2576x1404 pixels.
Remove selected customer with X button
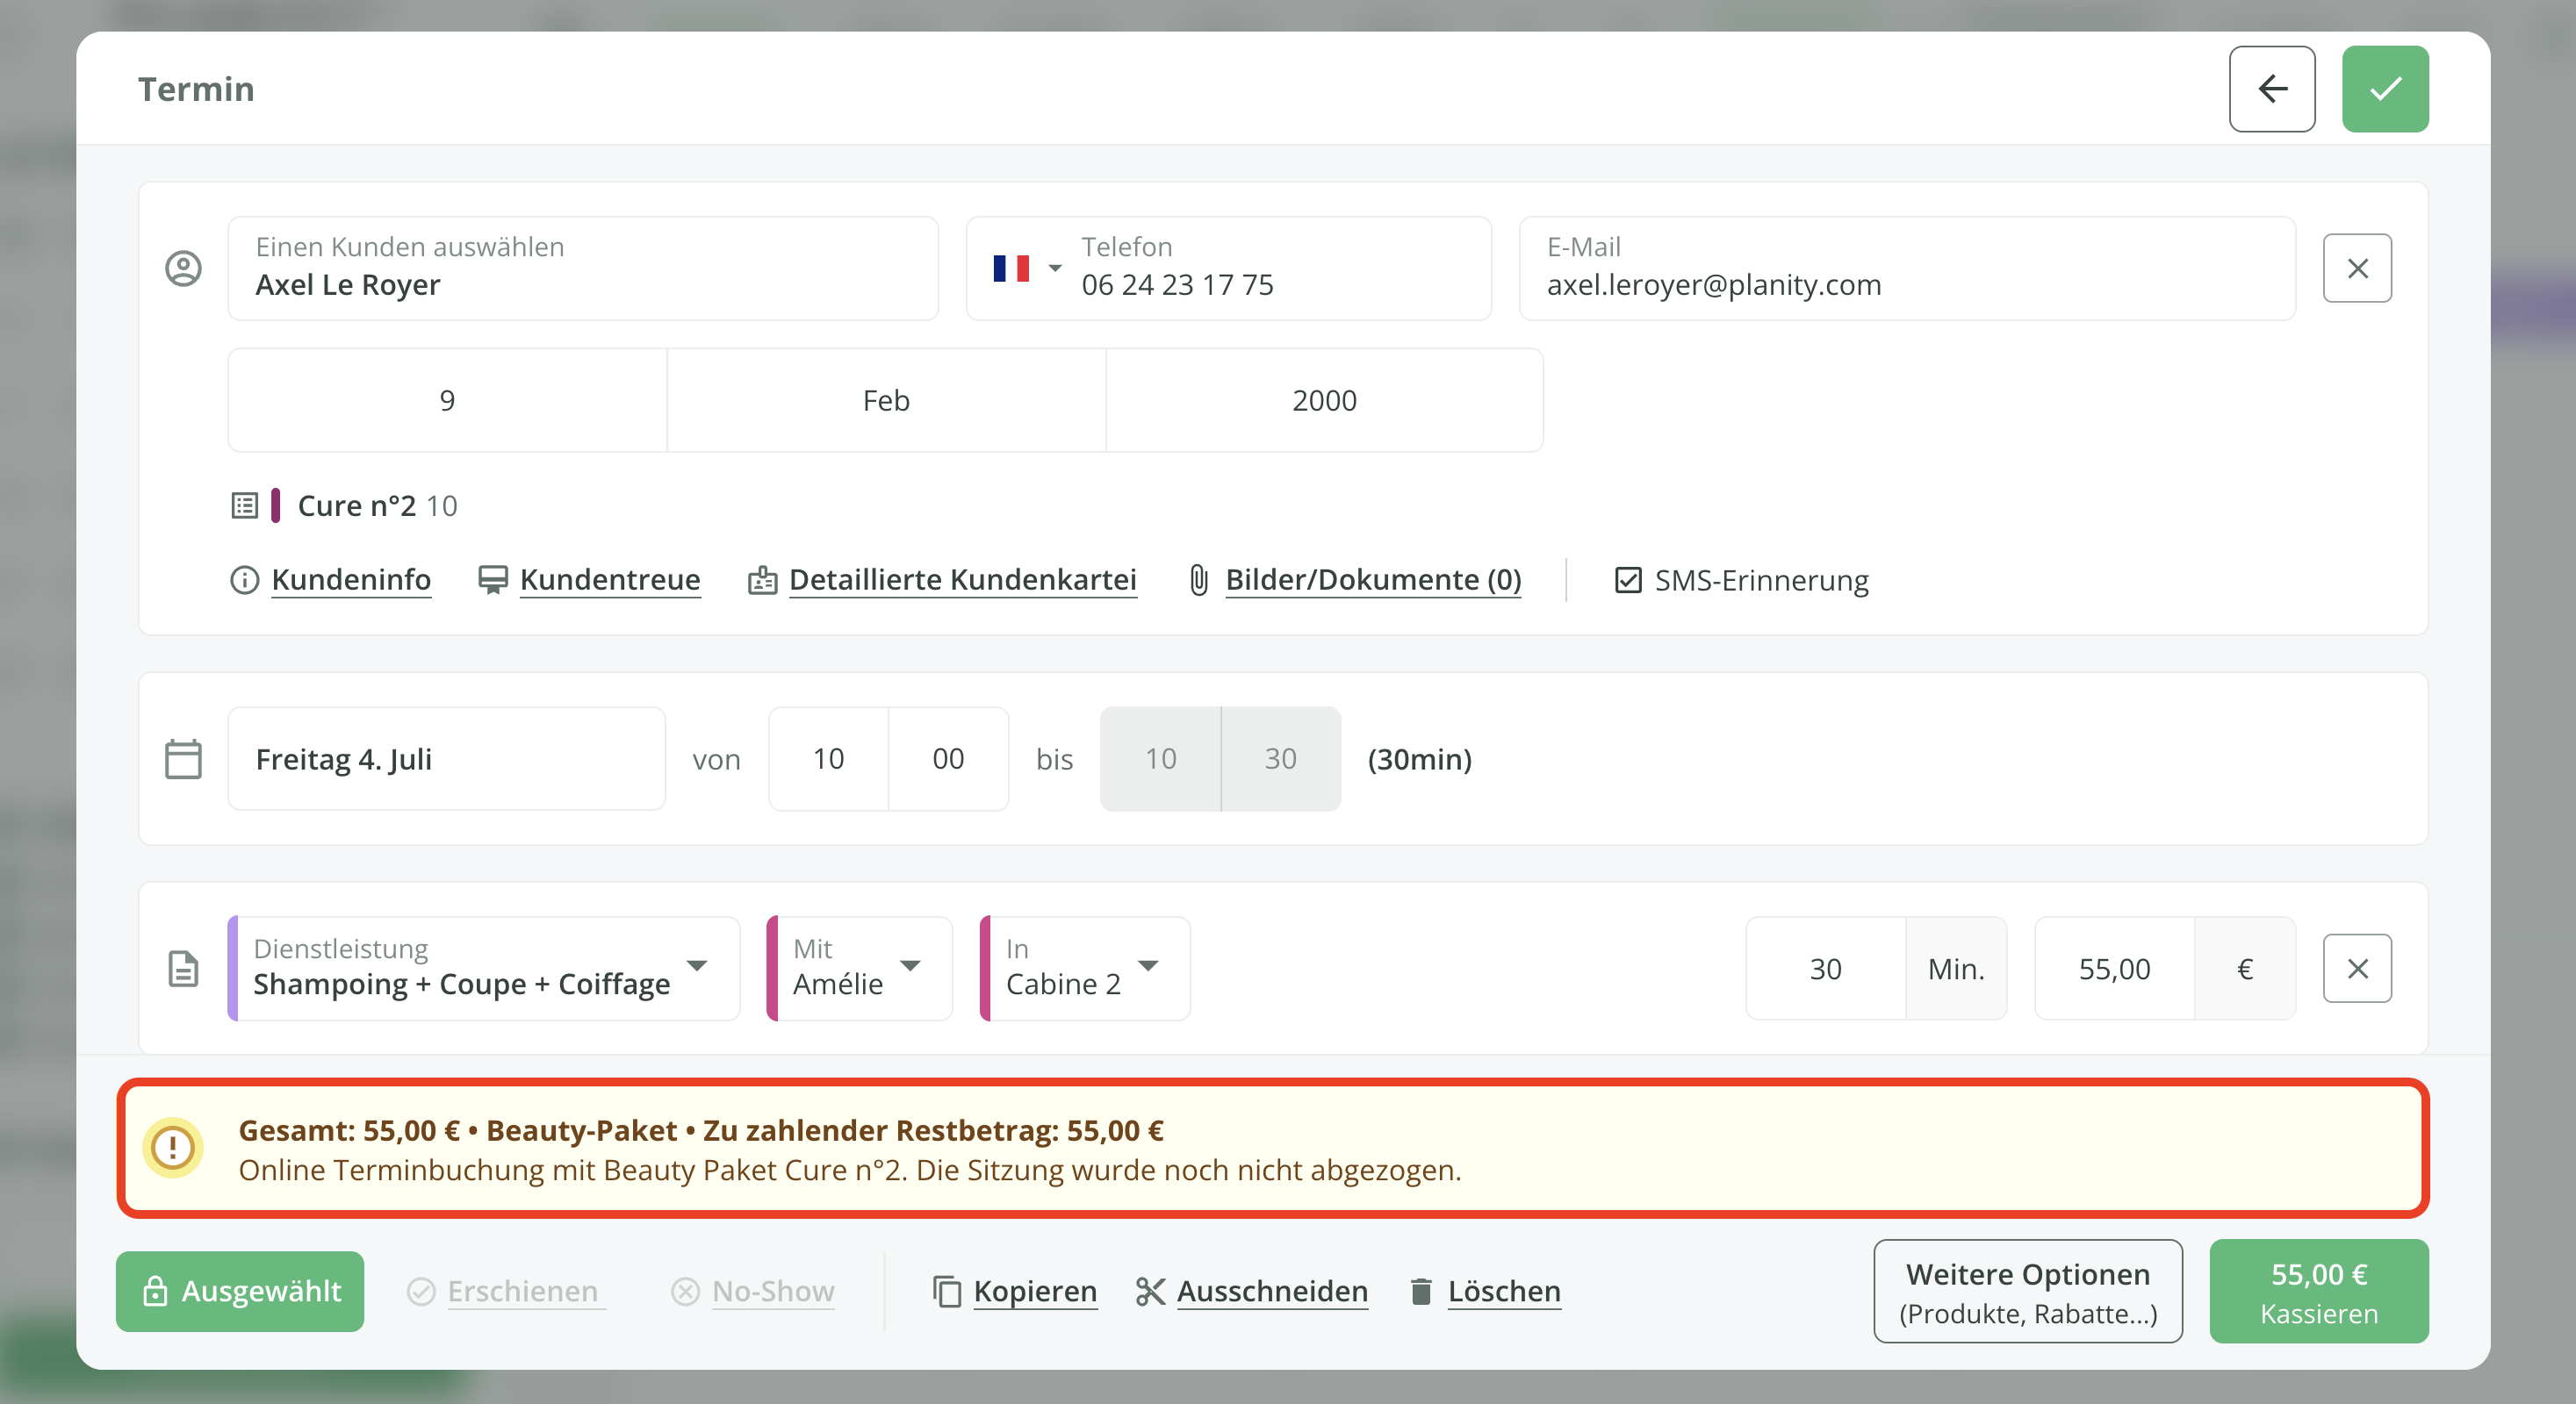pyautogui.click(x=2356, y=268)
